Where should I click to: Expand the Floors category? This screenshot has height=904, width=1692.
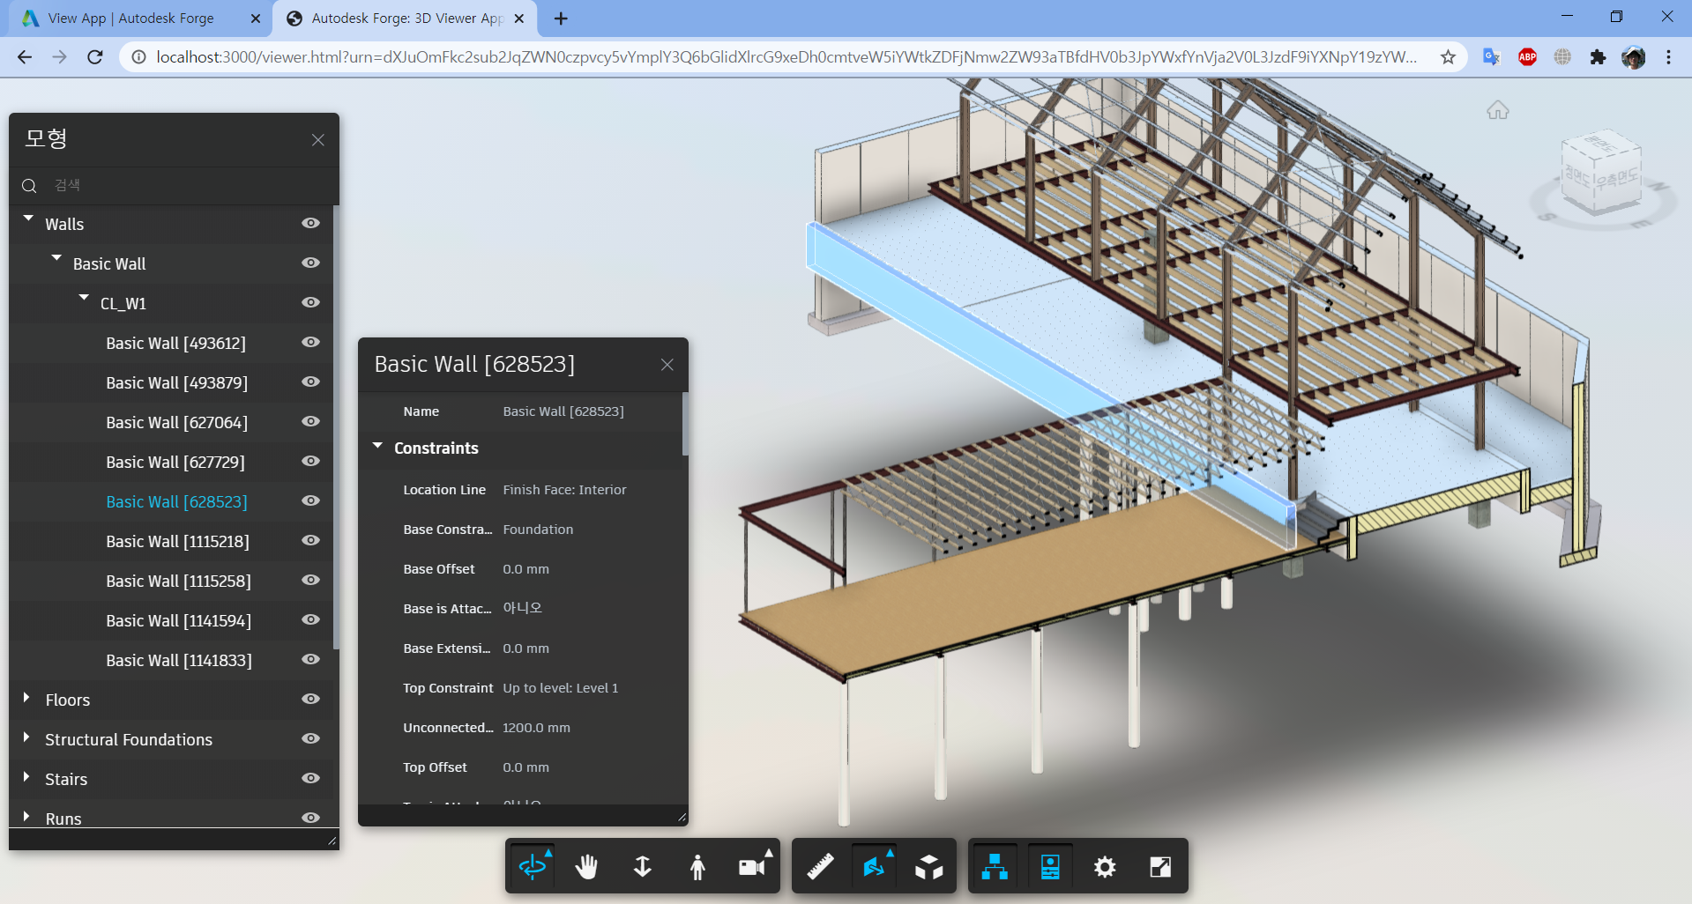pos(26,699)
